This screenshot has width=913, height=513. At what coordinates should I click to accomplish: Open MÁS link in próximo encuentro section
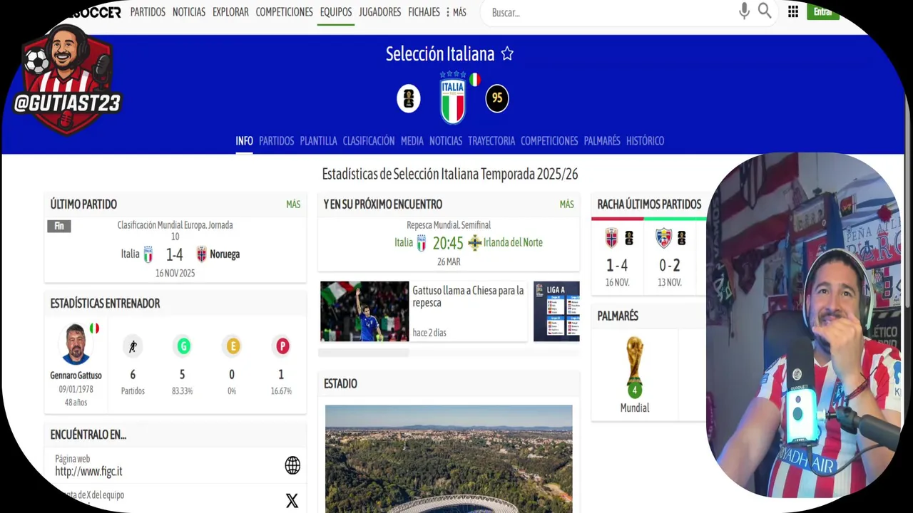(566, 204)
